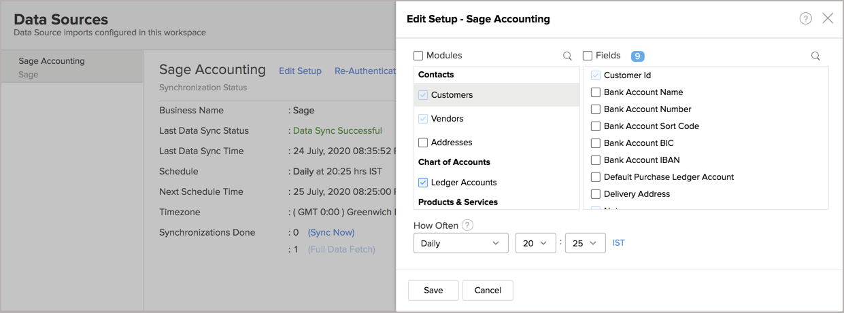This screenshot has height=313, width=844.
Task: Click the Chart of Accounts group header
Action: (x=454, y=162)
